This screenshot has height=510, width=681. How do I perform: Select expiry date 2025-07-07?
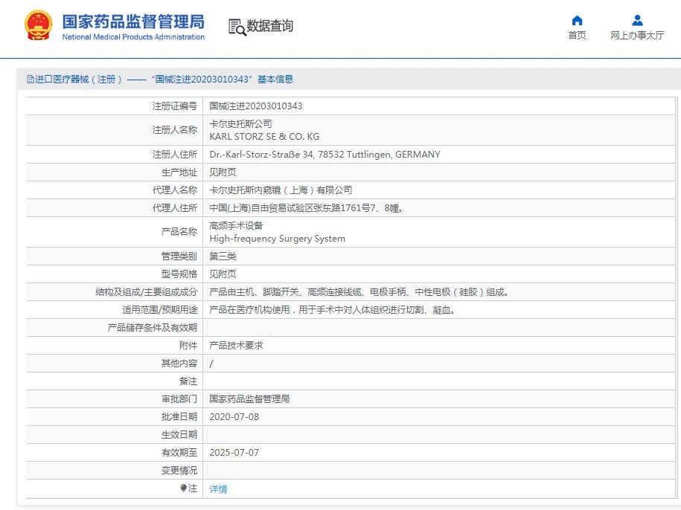pos(234,453)
